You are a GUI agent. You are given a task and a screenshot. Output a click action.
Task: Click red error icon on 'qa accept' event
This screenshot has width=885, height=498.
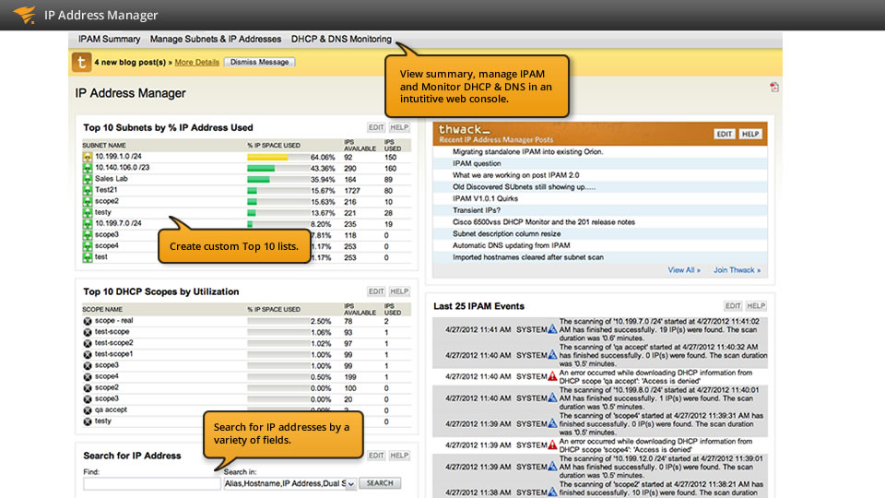[552, 376]
